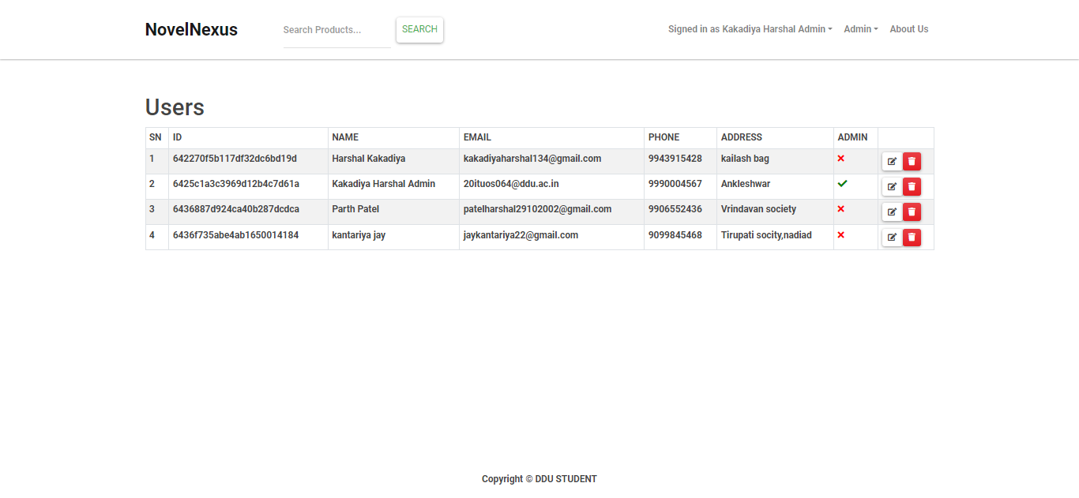Click the Search Products input field

coord(337,30)
